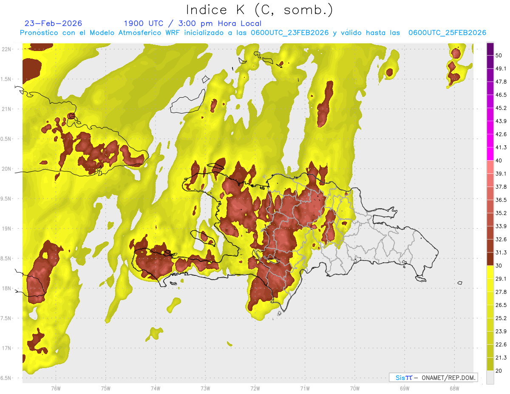The width and height of the screenshot is (510, 394).
Task: Click the legend value "47.8"
Action: pyautogui.click(x=501, y=82)
